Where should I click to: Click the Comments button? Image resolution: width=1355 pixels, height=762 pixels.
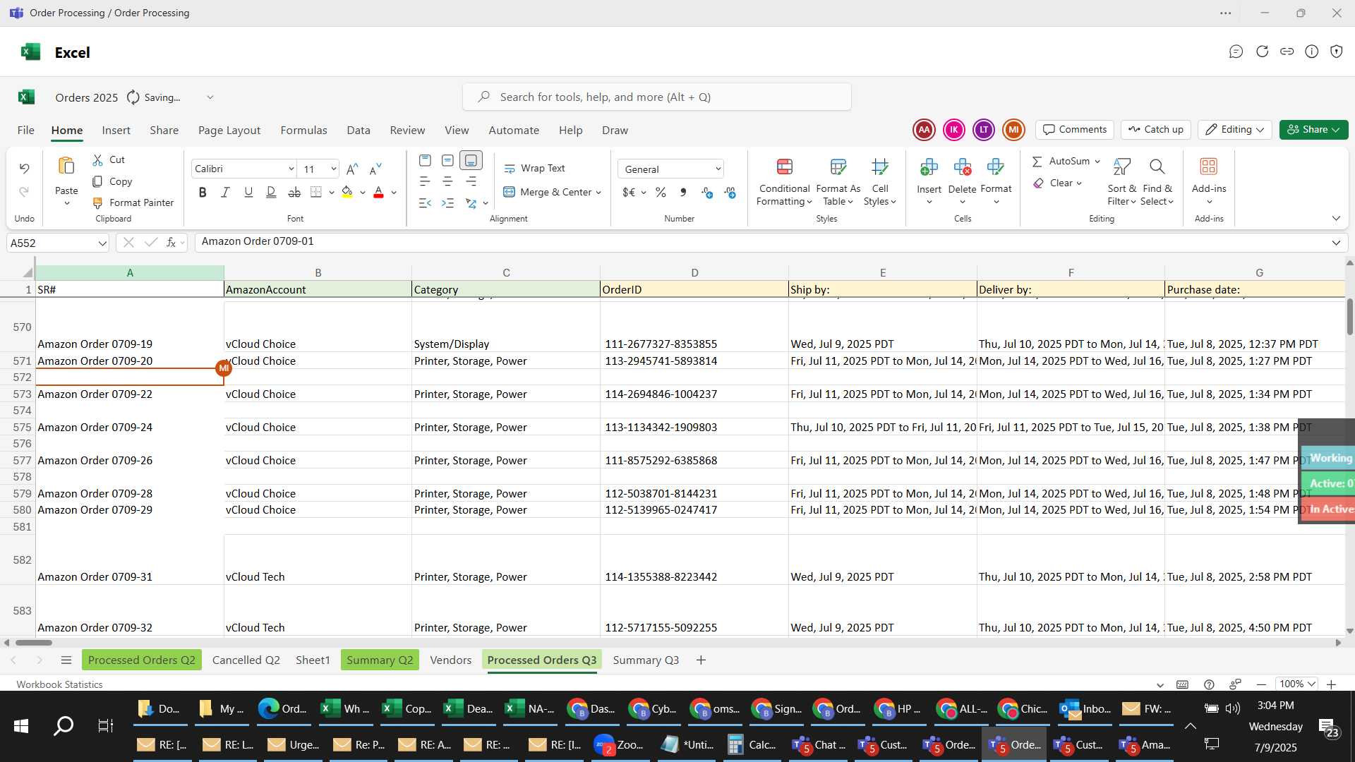[x=1075, y=130]
